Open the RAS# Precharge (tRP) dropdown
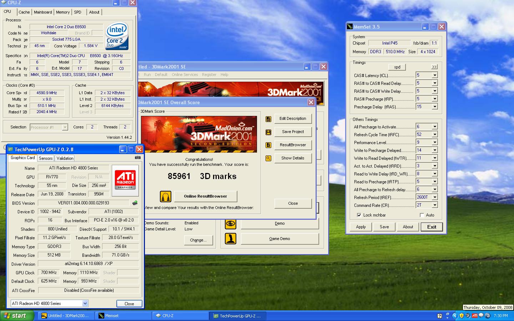Image resolution: width=514 pixels, height=321 pixels. point(435,99)
